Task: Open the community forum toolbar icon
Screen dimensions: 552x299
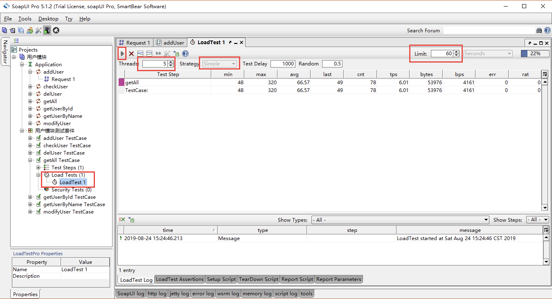Action: tap(30, 30)
